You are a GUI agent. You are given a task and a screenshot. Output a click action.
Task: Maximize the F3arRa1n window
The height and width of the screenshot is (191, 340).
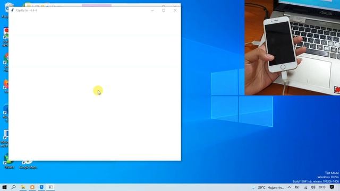[164, 10]
